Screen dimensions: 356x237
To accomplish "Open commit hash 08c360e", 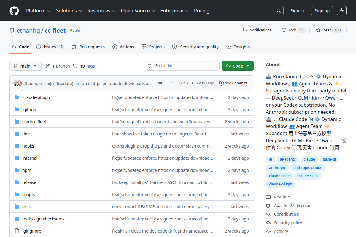I will coord(186,83).
